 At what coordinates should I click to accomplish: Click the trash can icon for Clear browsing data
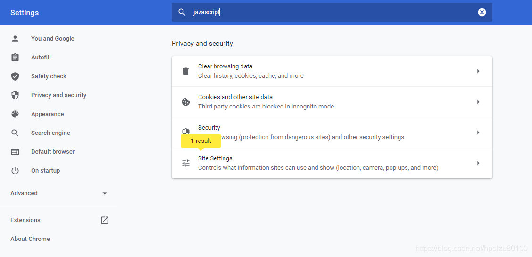pos(186,71)
